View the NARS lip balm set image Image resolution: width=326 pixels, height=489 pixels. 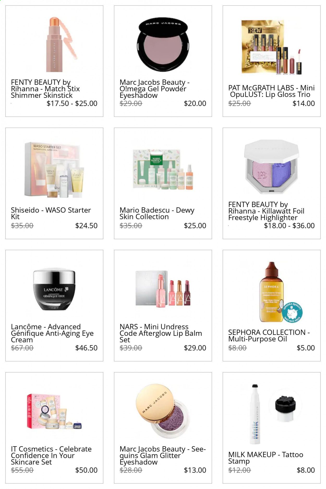coord(163,288)
